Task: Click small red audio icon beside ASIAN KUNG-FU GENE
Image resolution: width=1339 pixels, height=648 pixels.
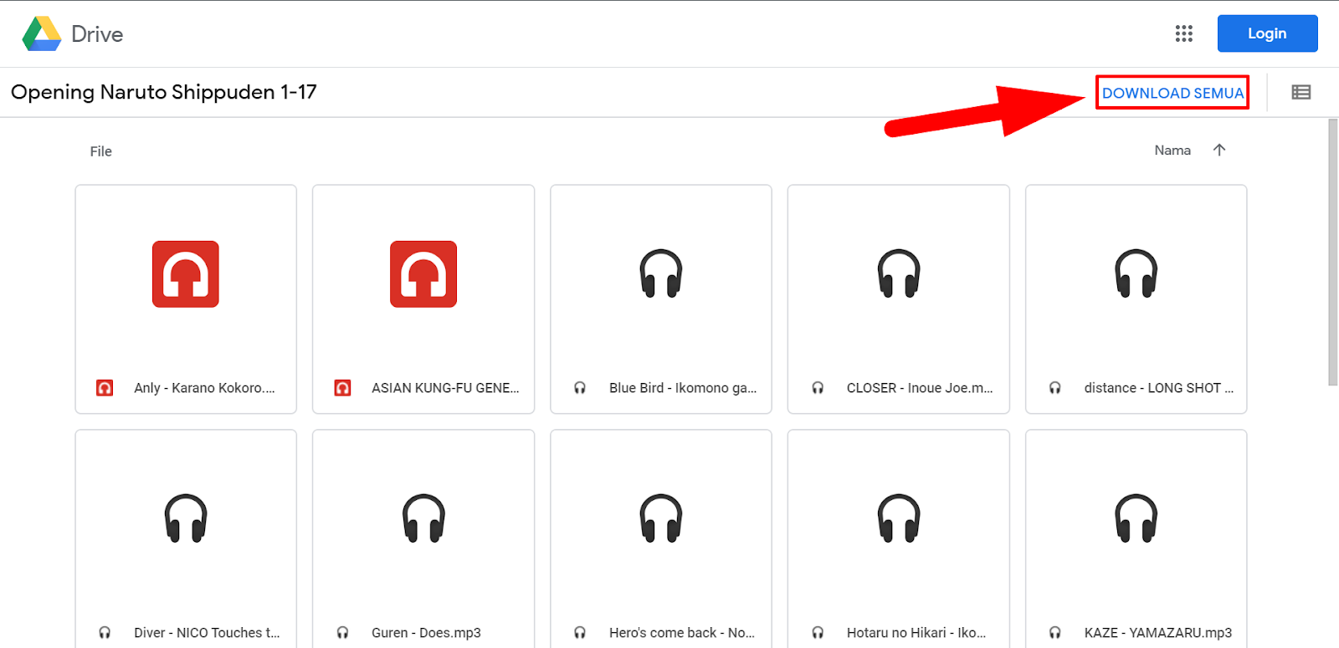Action: pos(342,388)
